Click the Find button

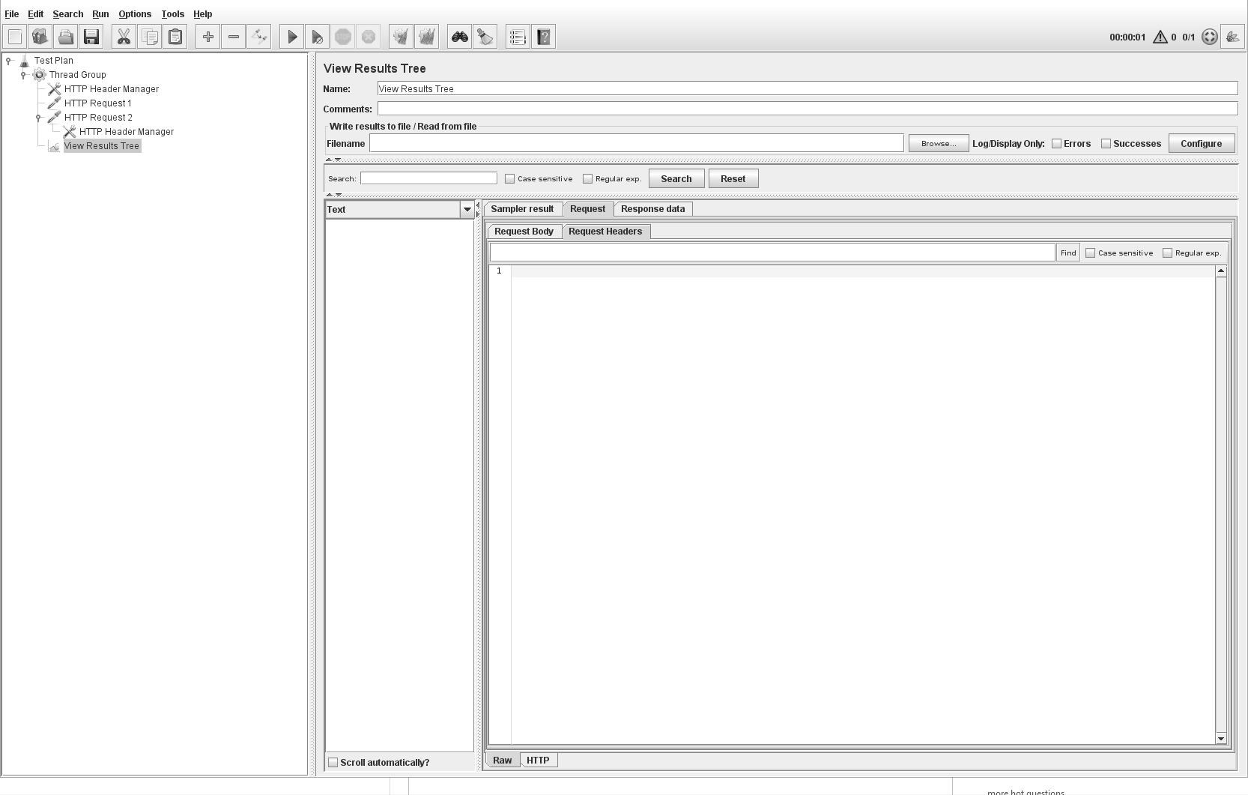point(1068,253)
